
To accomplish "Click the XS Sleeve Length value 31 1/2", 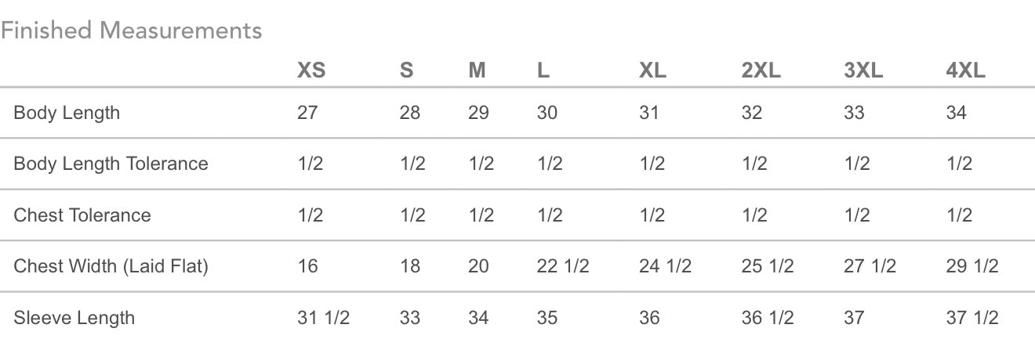I will click(323, 318).
